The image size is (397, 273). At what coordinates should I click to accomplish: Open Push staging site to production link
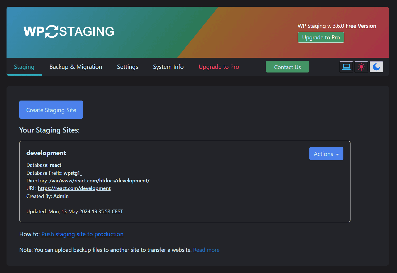tap(83, 234)
